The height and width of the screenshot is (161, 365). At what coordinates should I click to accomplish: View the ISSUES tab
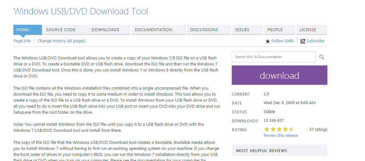tap(248, 30)
